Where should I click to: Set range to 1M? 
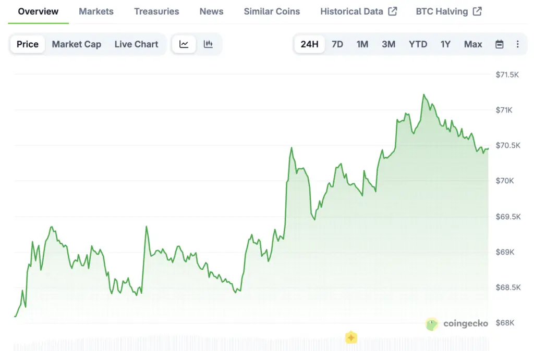point(362,44)
